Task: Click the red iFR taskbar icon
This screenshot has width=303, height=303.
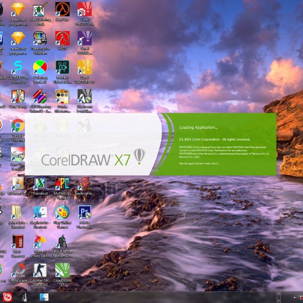Action: click(7, 297)
